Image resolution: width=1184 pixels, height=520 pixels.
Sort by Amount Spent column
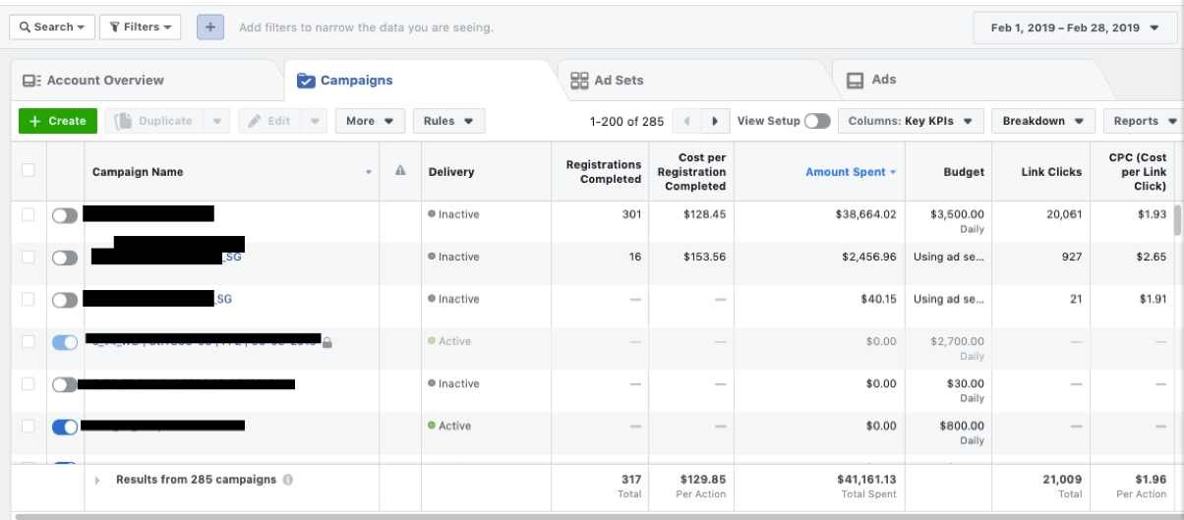tap(819, 172)
